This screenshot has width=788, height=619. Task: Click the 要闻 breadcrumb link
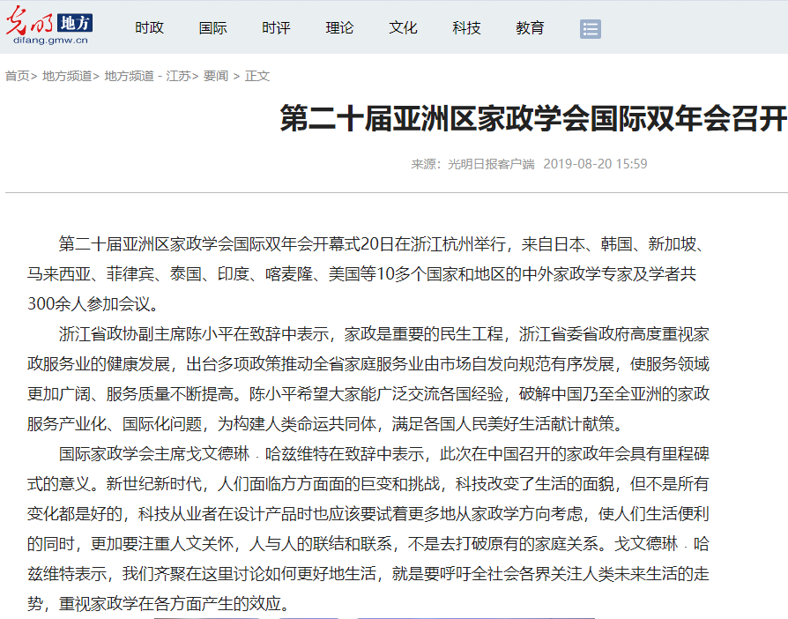click(x=215, y=76)
